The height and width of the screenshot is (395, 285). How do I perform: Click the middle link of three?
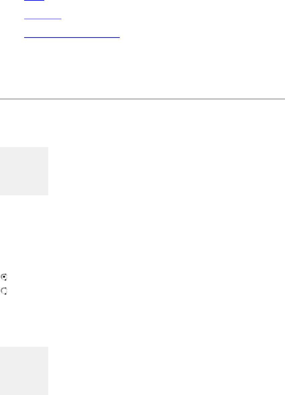point(43,19)
